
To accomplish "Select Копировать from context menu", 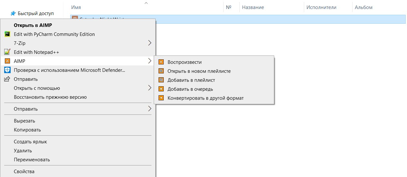I will click(78, 130).
